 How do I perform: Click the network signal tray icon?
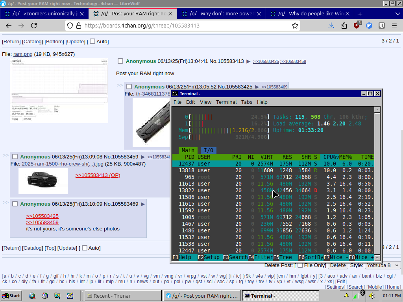[x=355, y=296]
